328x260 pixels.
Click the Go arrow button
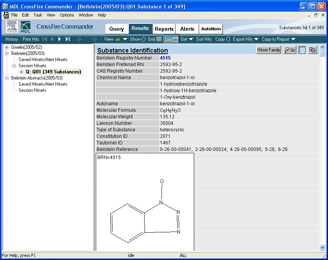tap(290, 50)
